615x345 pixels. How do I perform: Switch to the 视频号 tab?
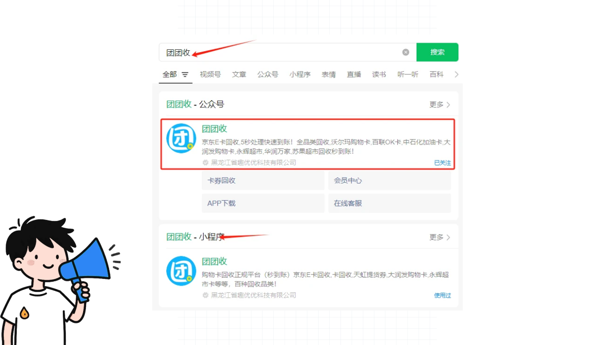click(210, 74)
